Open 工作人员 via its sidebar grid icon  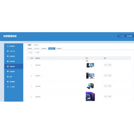8,51
